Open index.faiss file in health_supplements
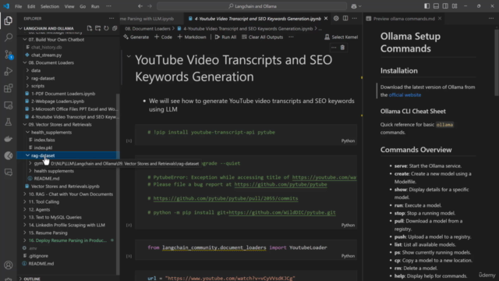The height and width of the screenshot is (281, 499). click(x=44, y=140)
